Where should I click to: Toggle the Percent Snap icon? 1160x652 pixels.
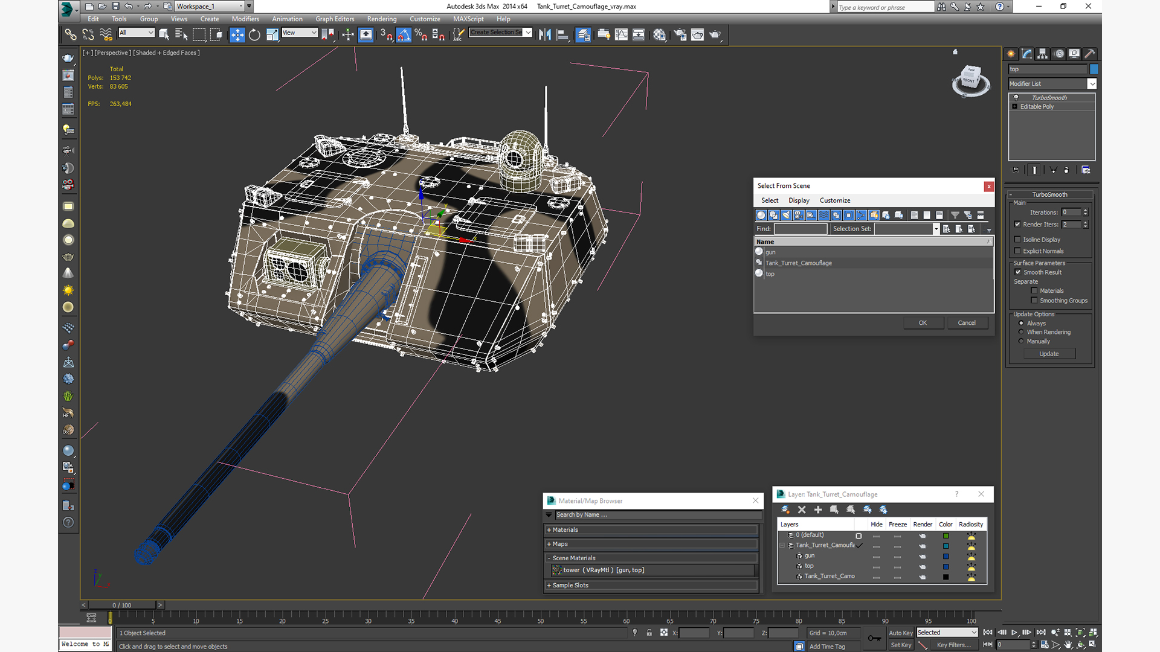point(421,34)
